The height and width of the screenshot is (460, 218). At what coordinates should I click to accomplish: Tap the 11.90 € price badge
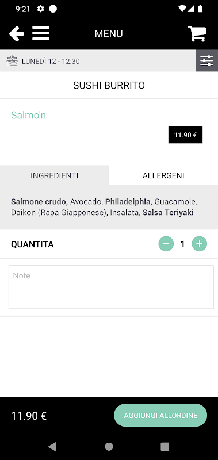coord(185,135)
